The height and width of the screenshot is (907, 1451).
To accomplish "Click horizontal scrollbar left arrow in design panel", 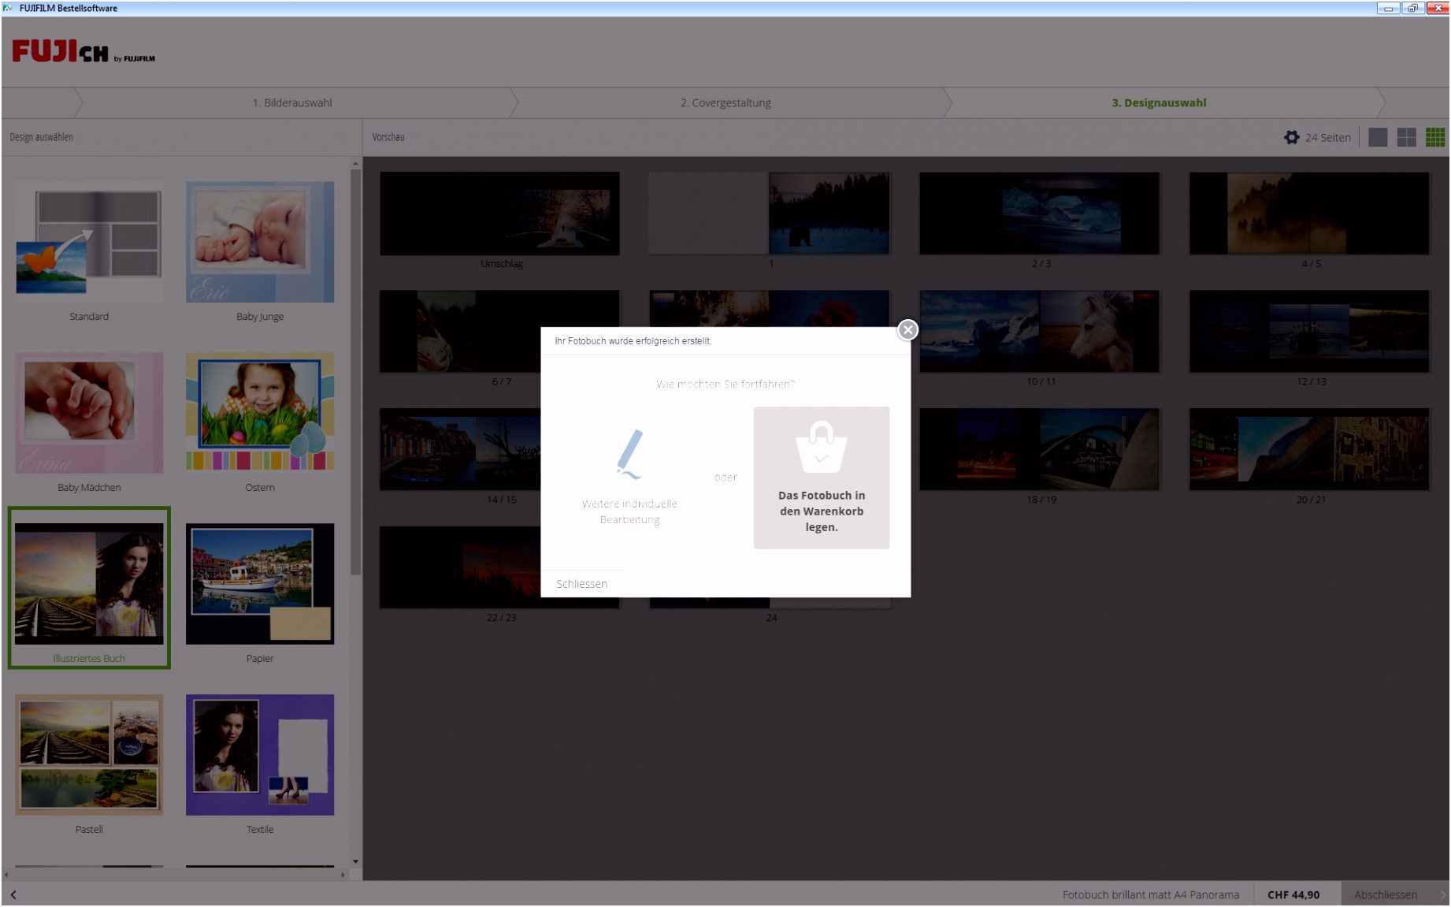I will coord(7,875).
